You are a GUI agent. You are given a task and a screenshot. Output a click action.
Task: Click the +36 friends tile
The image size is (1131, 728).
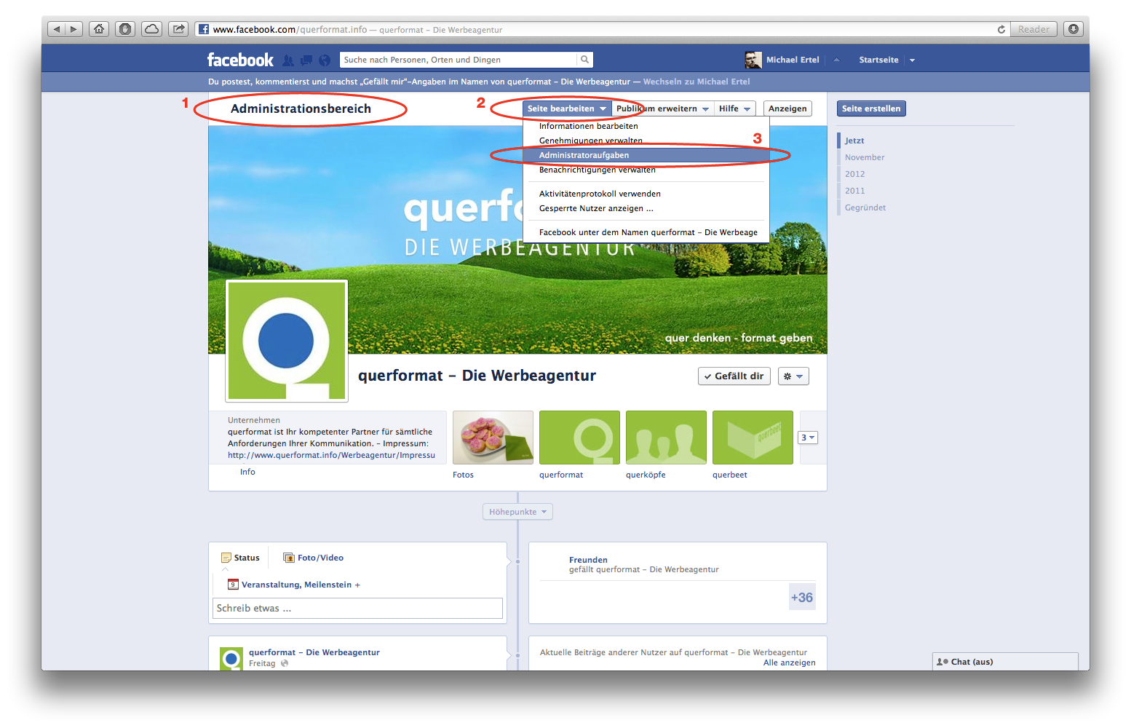coord(802,597)
